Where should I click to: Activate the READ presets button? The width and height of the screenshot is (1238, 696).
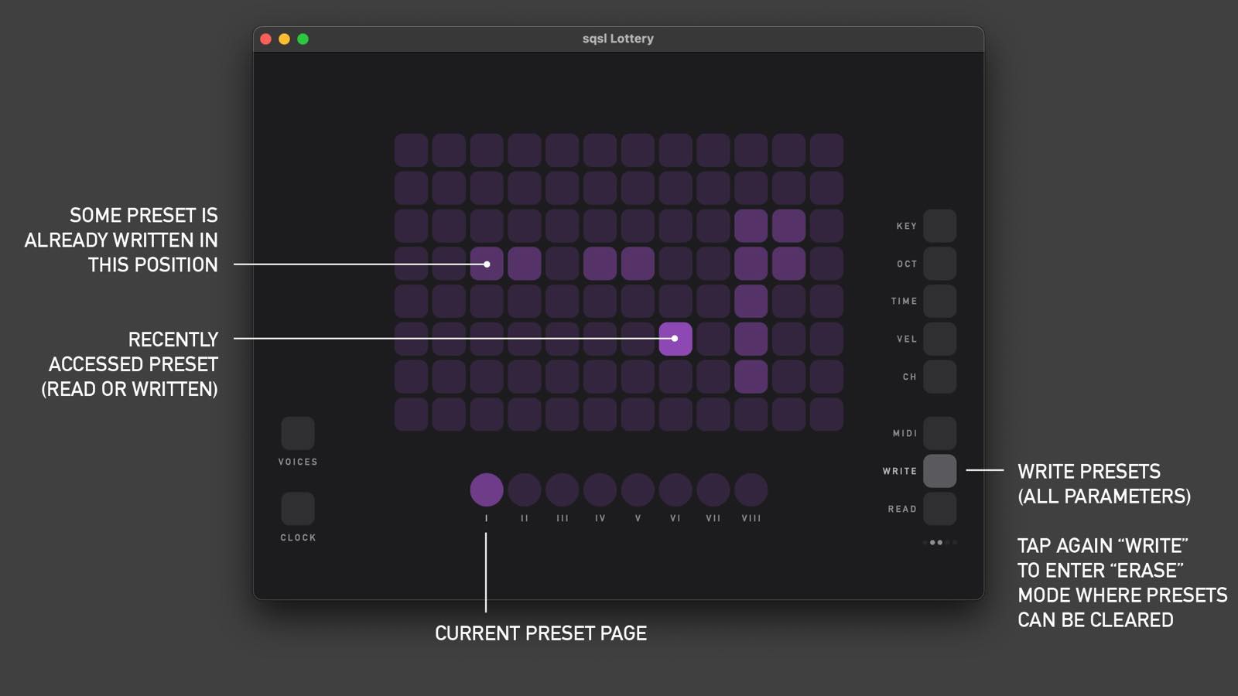939,509
